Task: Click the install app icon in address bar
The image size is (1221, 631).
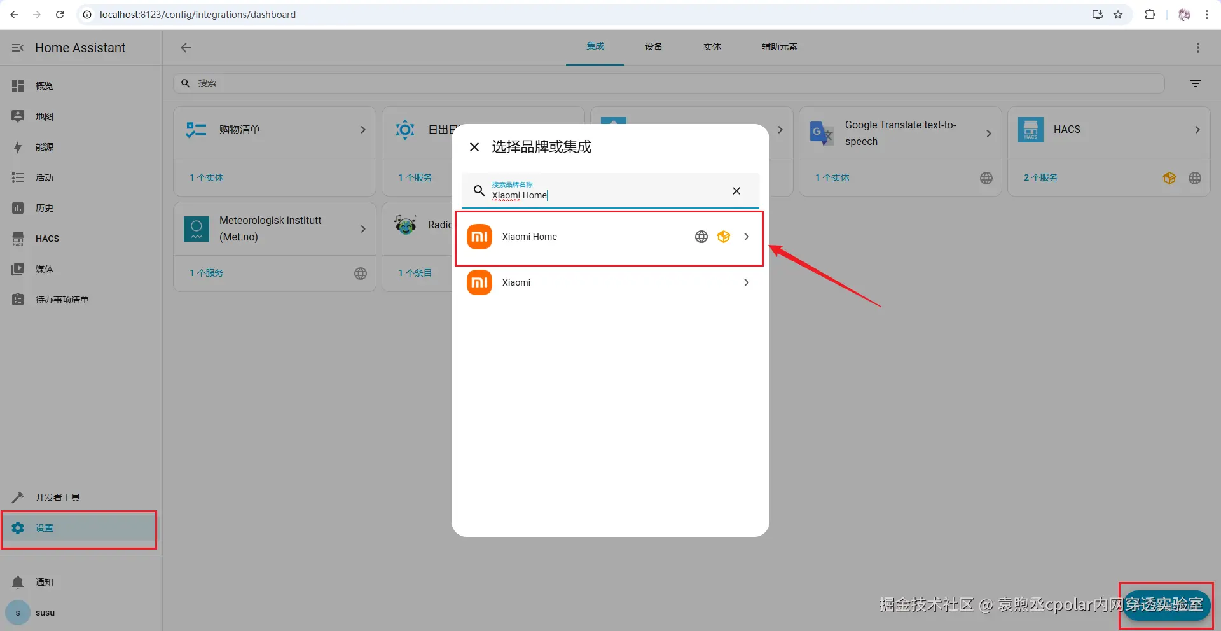Action: coord(1097,15)
